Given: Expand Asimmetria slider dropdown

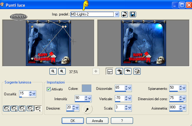Looking at the screenshot, I should (184, 108).
